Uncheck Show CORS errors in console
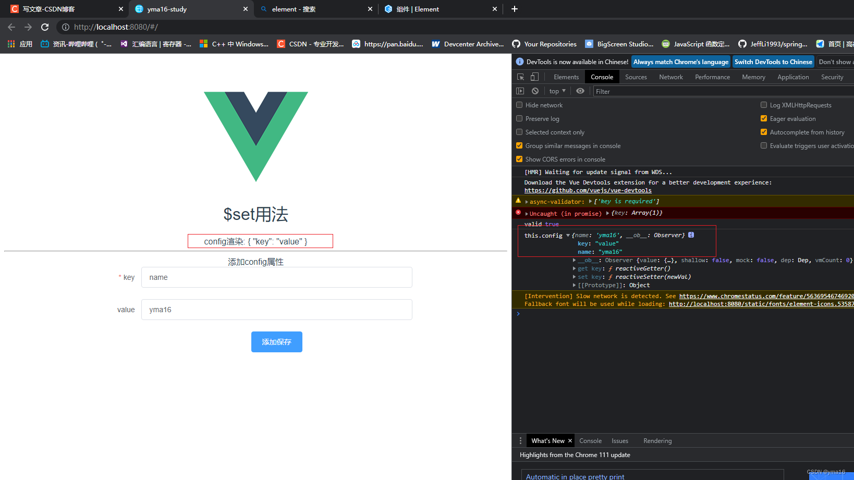 [519, 159]
